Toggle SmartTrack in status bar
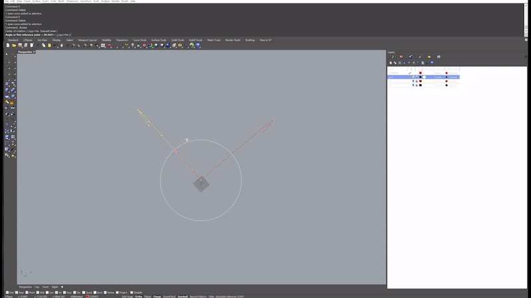The width and height of the screenshot is (531, 298). point(169,297)
